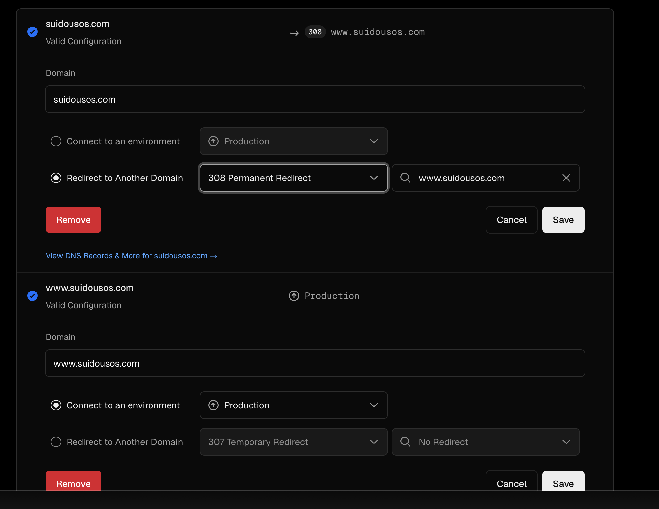Save the suidousos.com domain settings
This screenshot has height=509, width=659.
click(563, 220)
